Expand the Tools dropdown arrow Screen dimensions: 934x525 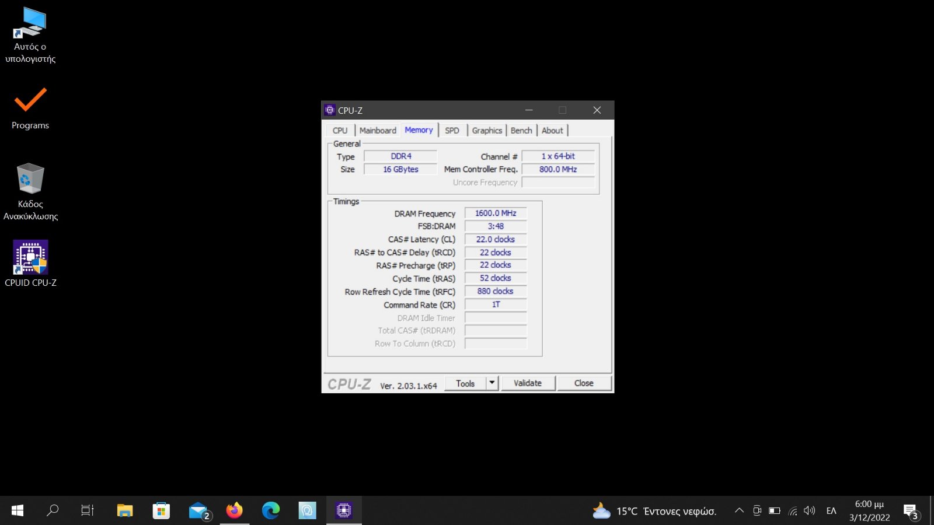(492, 383)
